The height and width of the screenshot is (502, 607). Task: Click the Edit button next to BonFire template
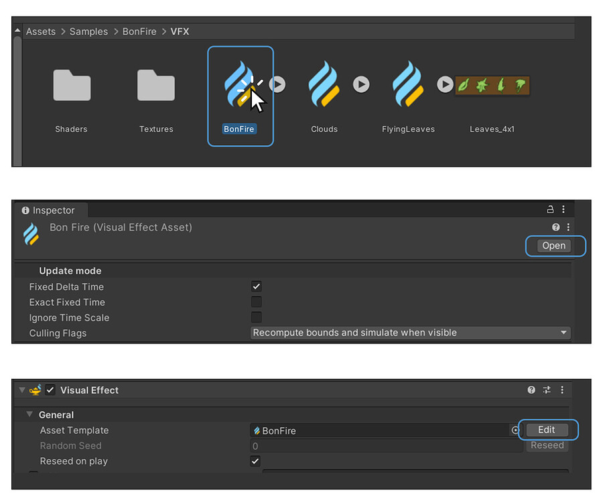point(547,430)
